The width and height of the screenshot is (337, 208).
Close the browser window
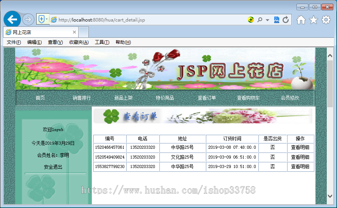[x=327, y=7]
